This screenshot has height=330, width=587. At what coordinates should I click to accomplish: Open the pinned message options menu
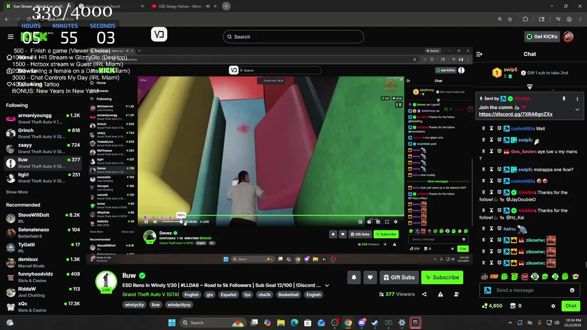point(577,99)
